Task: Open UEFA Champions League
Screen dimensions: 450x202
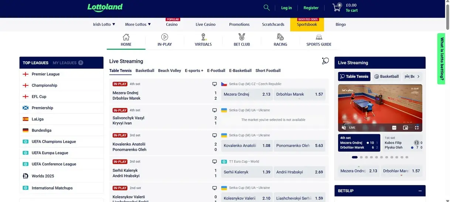Action: click(x=61, y=141)
